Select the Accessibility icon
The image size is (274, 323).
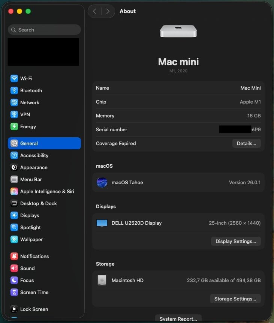coord(14,155)
